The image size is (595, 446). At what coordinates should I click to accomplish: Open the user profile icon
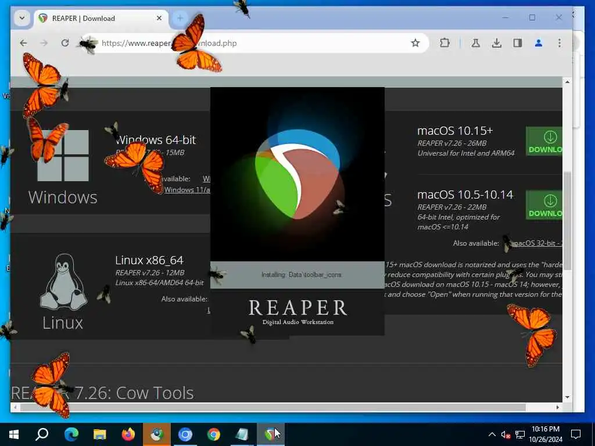click(x=538, y=43)
